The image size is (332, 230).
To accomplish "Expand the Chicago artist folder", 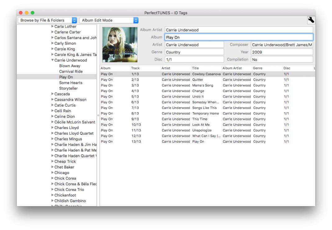I will click(x=52, y=173).
